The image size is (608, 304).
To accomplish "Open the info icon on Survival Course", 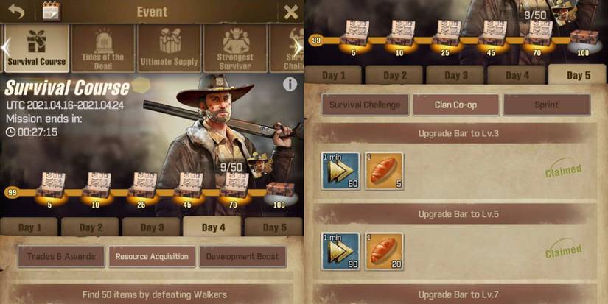I will click(290, 84).
